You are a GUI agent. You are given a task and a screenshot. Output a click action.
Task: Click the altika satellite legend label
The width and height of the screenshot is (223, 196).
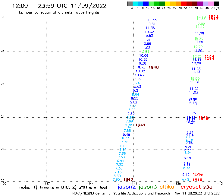pos(167,187)
